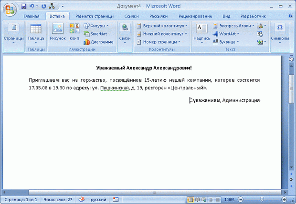
Task: Open Номер страницы page number menu
Action: (159, 42)
